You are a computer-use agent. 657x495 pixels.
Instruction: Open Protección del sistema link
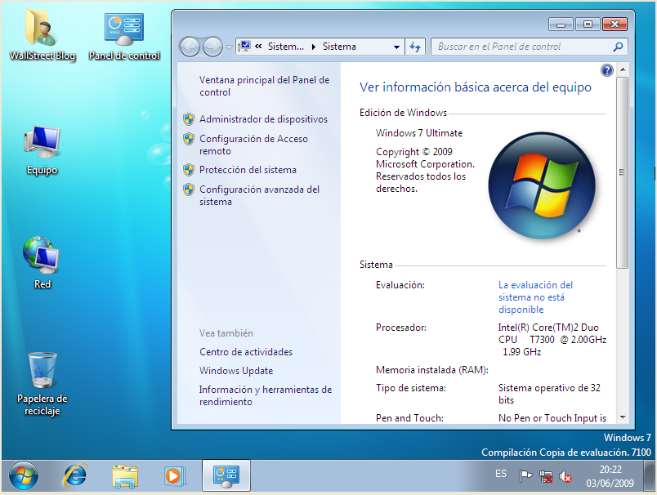pos(248,170)
